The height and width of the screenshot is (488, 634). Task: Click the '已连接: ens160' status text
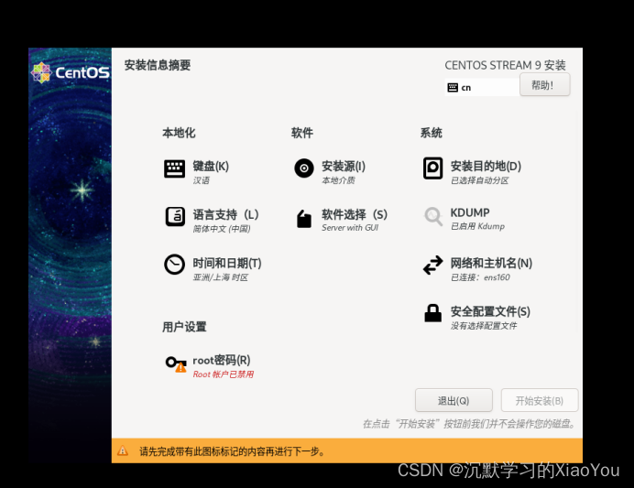(480, 277)
